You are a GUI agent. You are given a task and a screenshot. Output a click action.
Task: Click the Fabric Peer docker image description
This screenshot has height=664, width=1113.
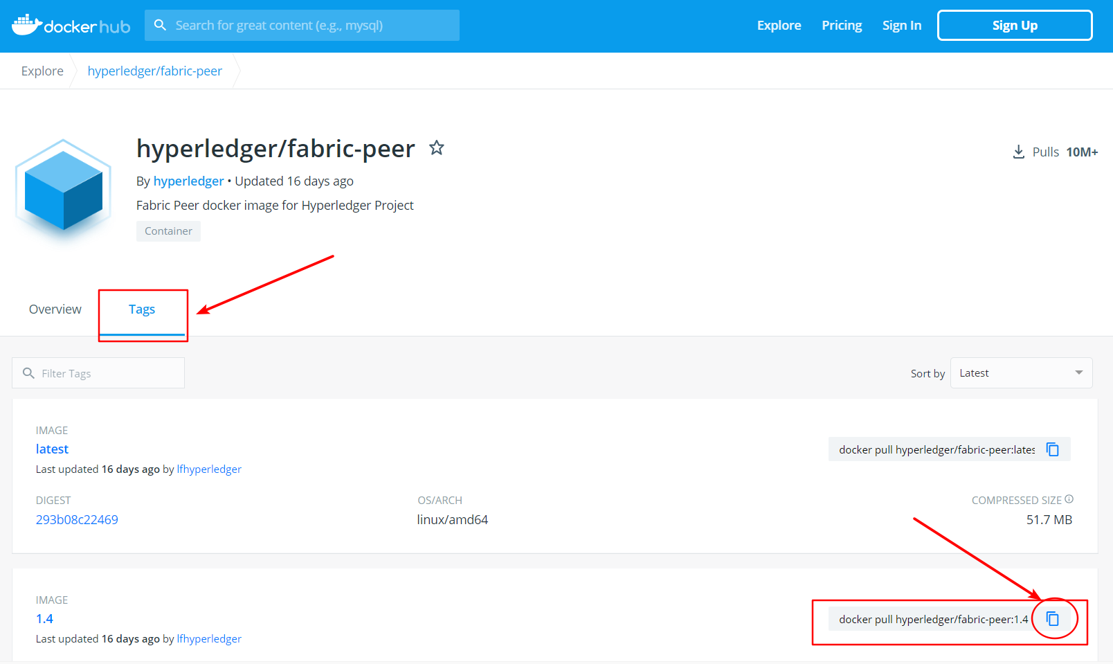(x=275, y=206)
